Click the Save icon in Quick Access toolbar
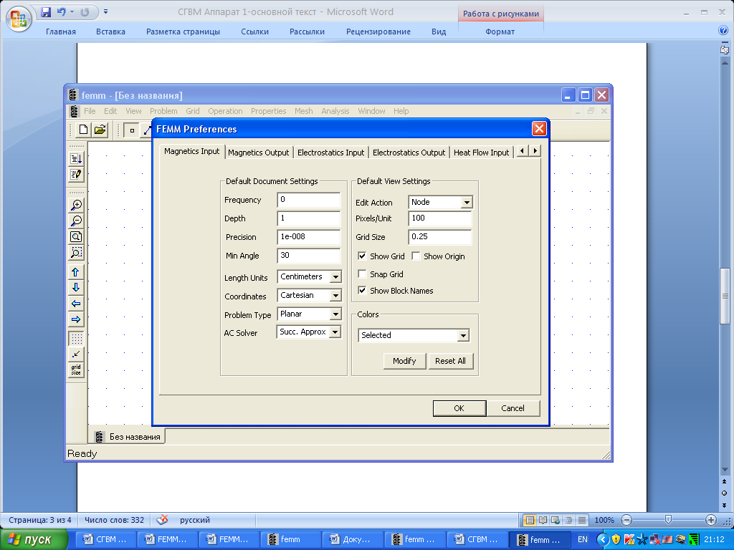 click(x=45, y=12)
